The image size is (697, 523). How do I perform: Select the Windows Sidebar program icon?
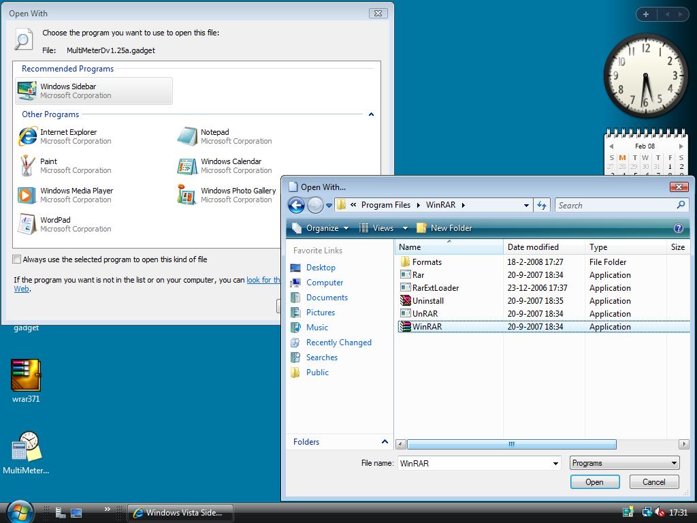pyautogui.click(x=27, y=91)
